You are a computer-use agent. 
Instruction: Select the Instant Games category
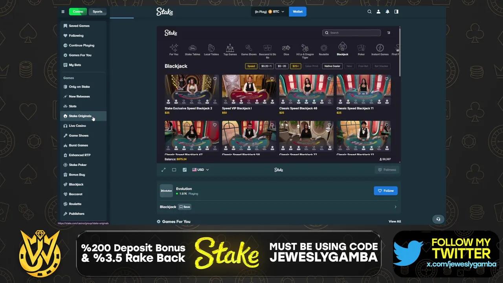tap(380, 50)
